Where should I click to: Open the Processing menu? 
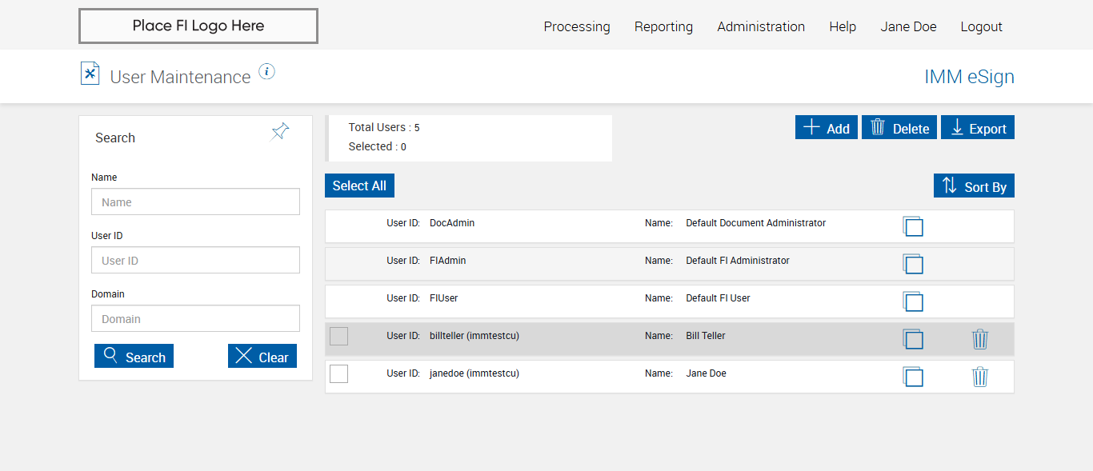pos(577,26)
